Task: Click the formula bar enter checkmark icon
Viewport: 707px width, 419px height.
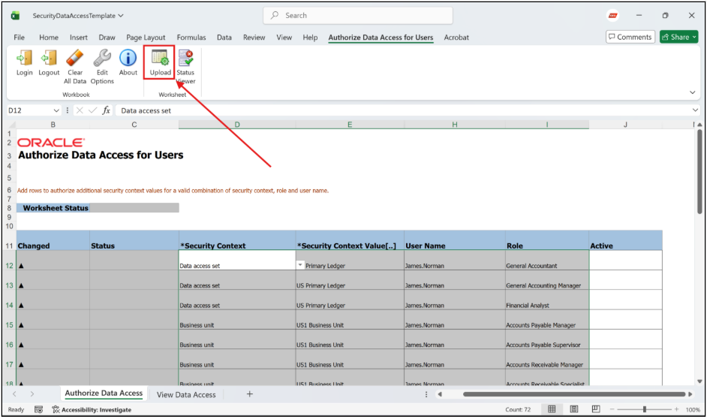Action: point(92,110)
